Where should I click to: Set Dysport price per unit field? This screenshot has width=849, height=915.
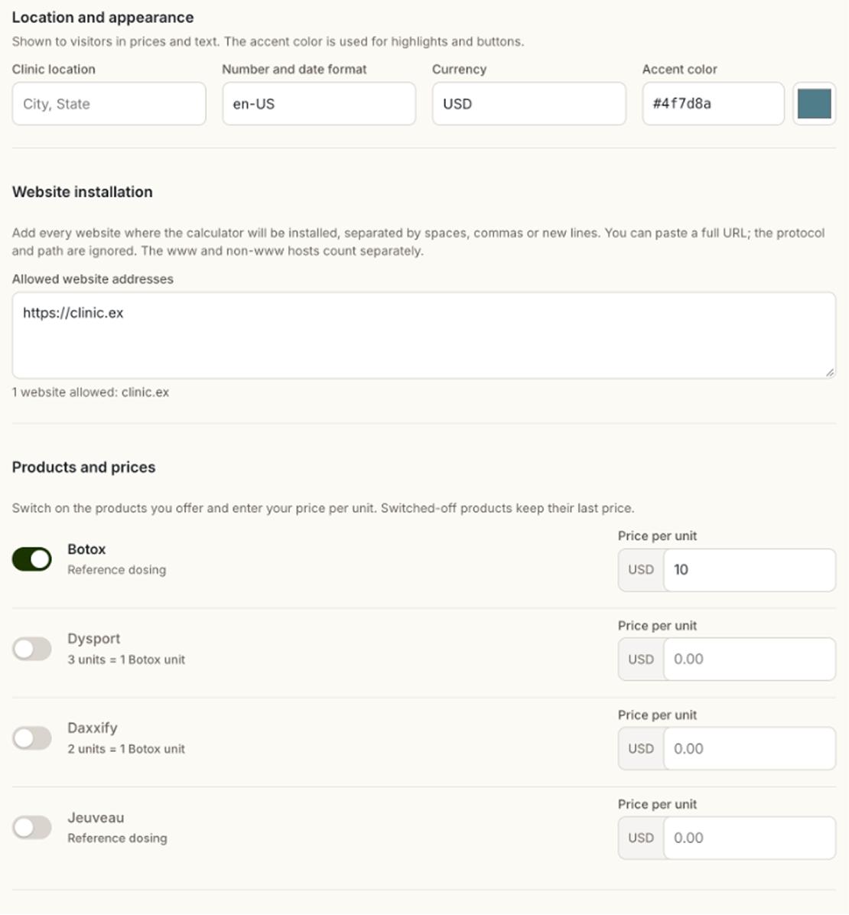pyautogui.click(x=750, y=659)
